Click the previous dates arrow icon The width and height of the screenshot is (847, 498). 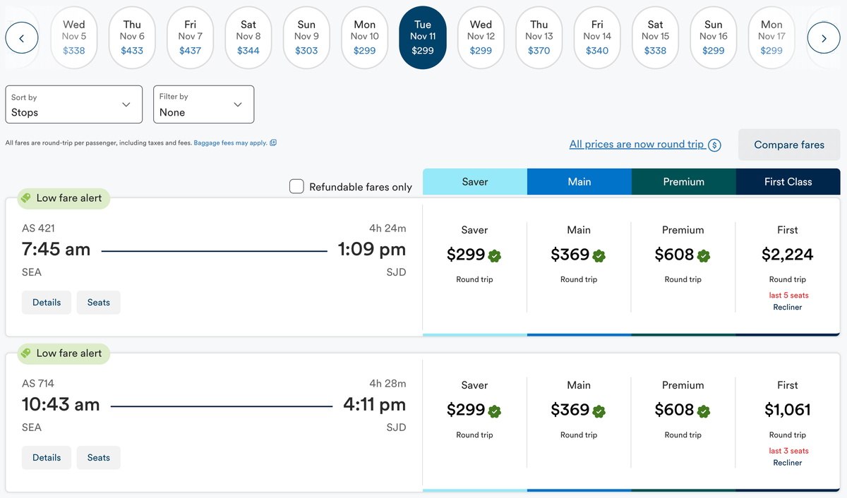(x=22, y=39)
